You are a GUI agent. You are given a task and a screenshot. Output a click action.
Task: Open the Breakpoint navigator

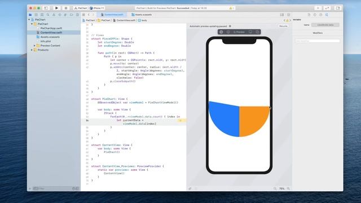(x=72, y=15)
